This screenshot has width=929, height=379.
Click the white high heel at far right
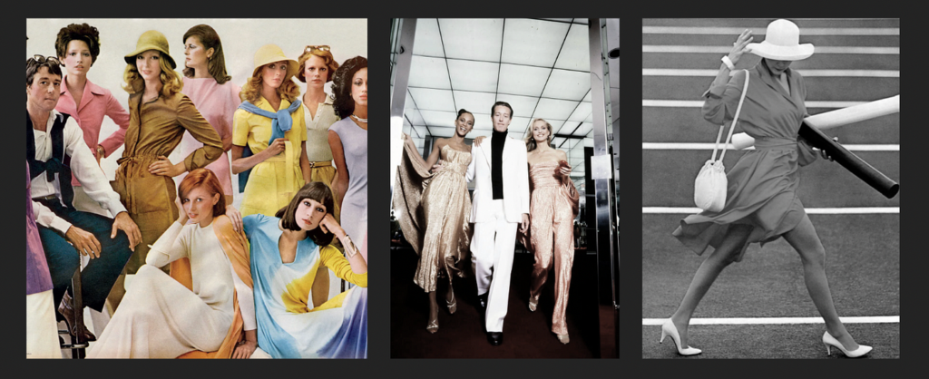[x=846, y=345]
